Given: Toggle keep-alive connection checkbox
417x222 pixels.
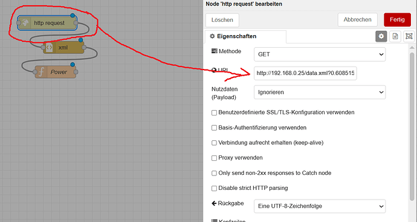Looking at the screenshot, I should click(214, 143).
